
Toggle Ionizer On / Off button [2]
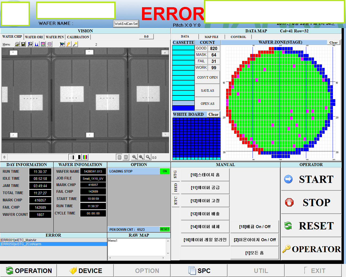pos(255,240)
